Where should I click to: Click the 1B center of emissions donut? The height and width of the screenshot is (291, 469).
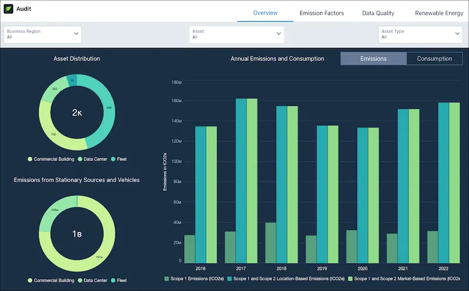77,234
